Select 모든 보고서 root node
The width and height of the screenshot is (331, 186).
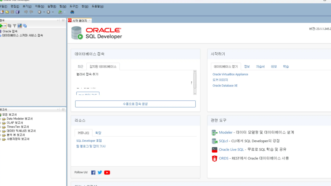point(9,115)
